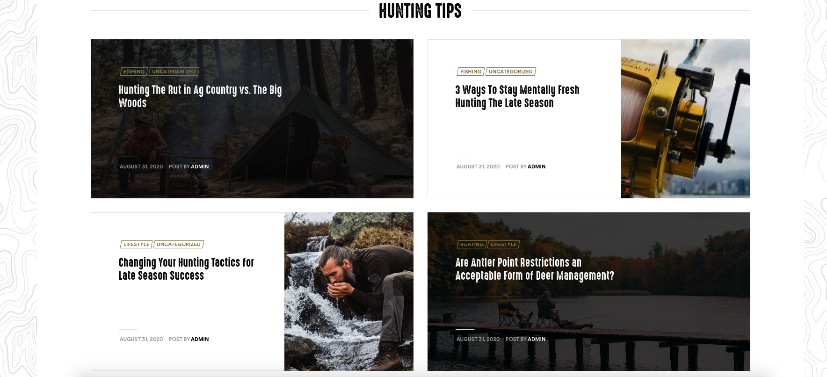
Task: Open 'Hunting The Rut in Ag Country' article
Action: point(200,96)
